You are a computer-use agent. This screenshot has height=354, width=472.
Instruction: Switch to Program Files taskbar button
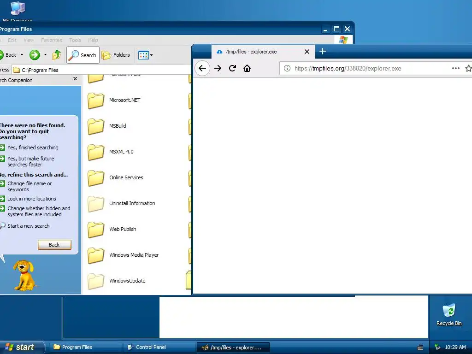86,347
